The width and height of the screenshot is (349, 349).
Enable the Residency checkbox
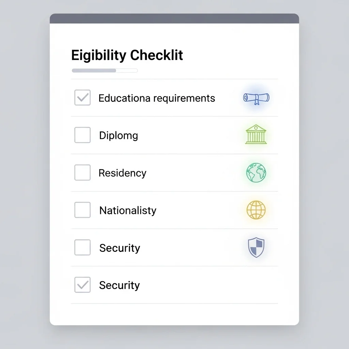pos(82,172)
